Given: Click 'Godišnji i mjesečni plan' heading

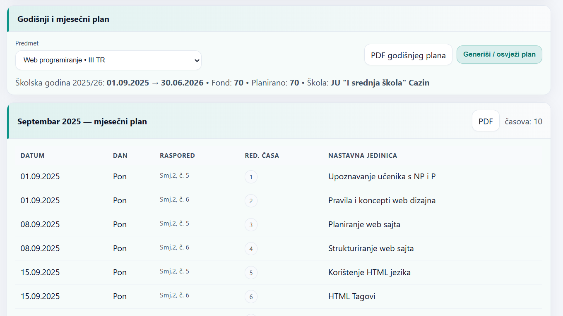Looking at the screenshot, I should [63, 19].
